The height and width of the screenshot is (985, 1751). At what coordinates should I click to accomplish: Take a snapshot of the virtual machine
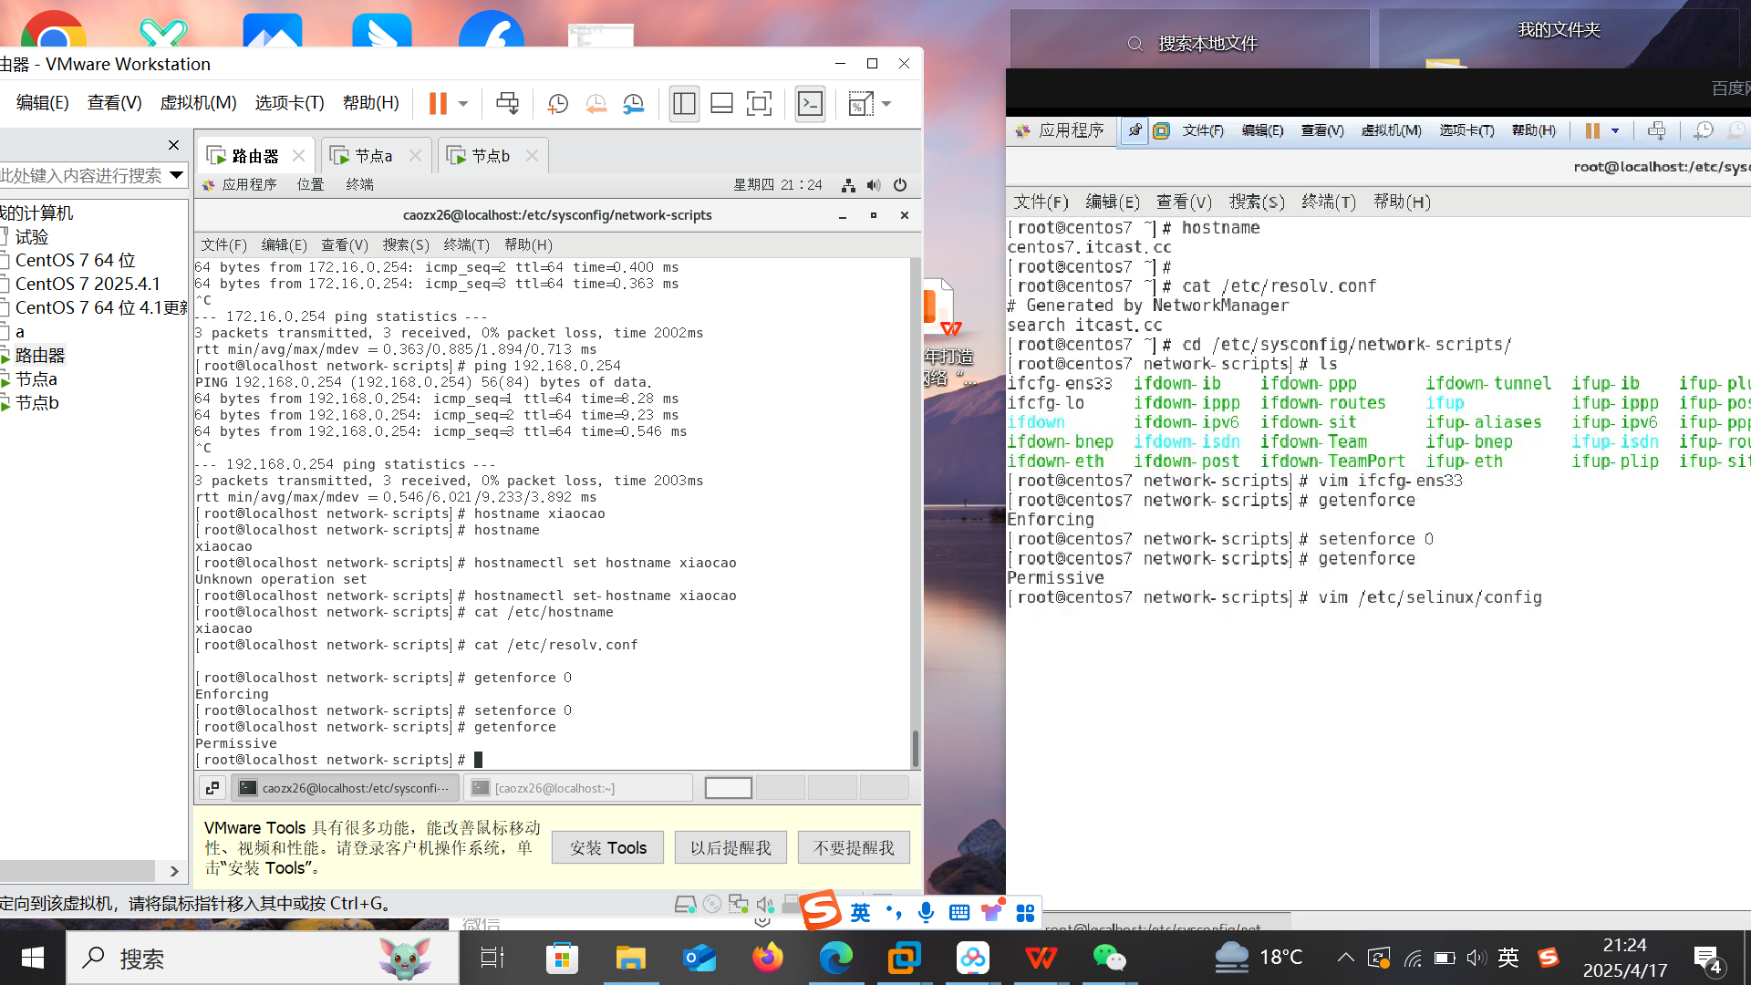557,103
